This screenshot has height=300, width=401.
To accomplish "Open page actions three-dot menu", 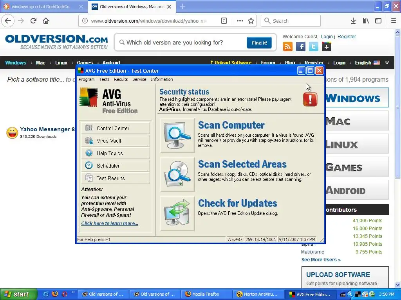I will (x=240, y=21).
